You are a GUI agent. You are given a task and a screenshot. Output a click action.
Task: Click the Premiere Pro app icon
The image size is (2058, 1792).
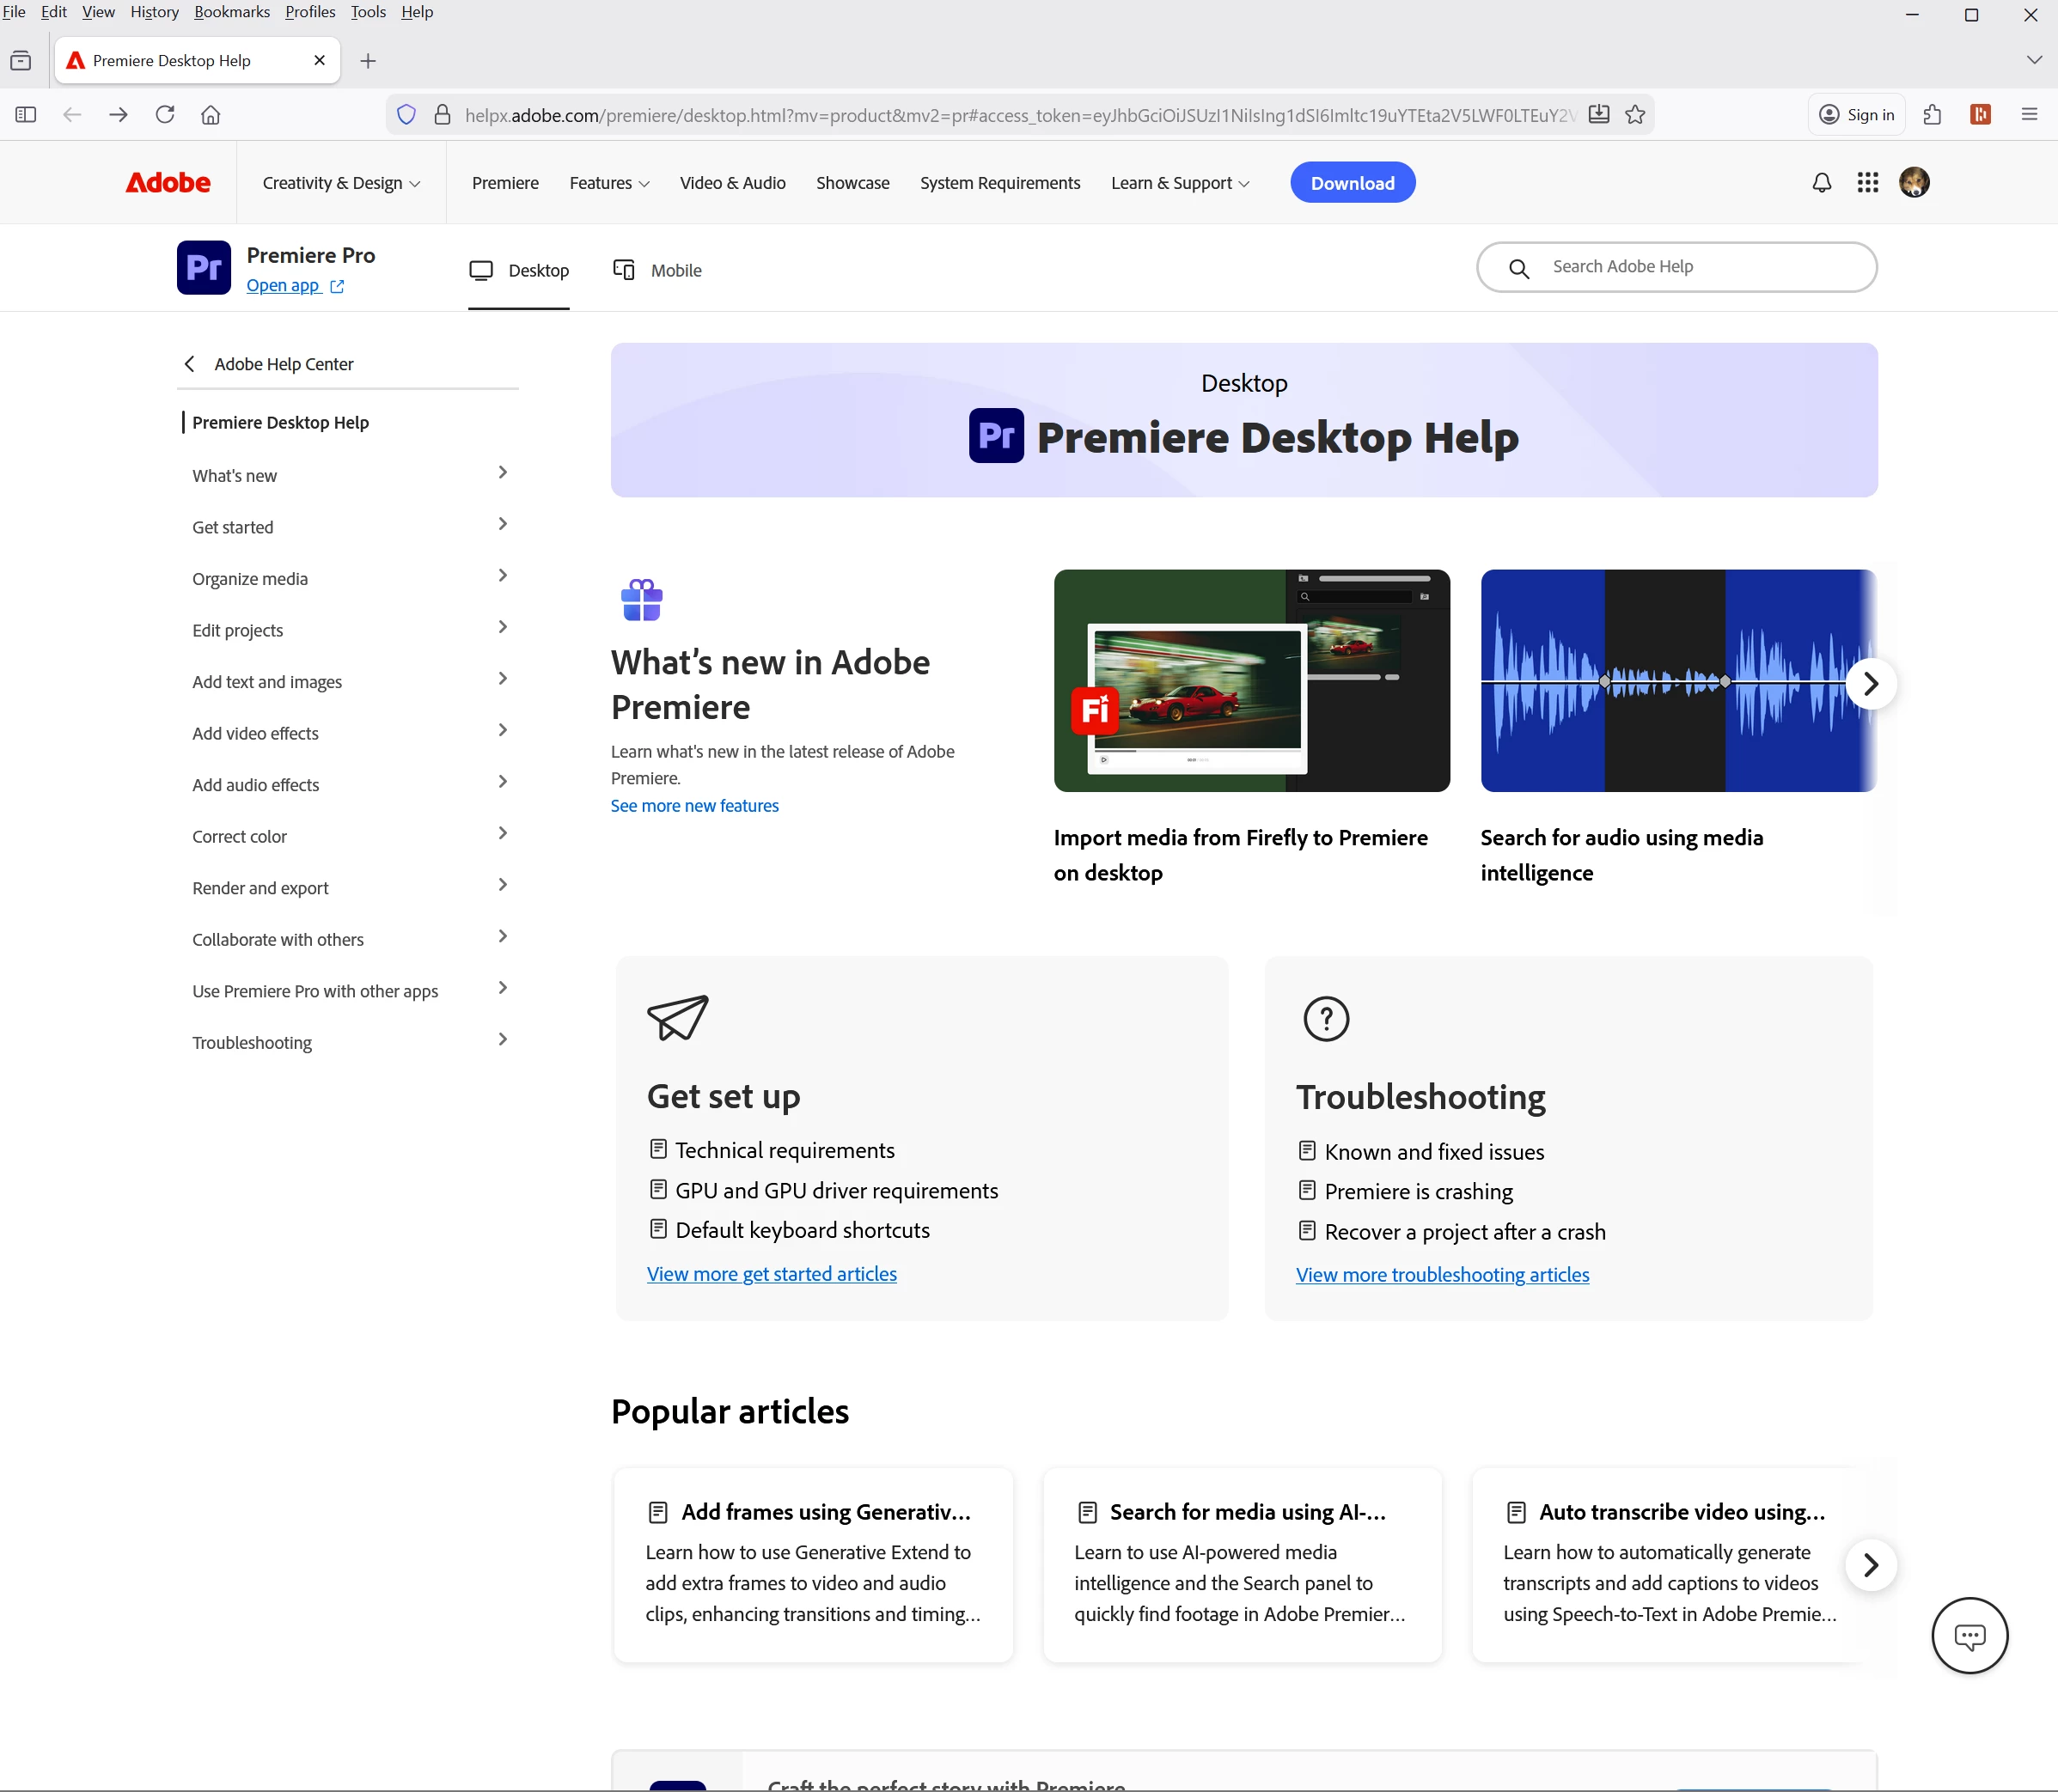click(x=204, y=268)
